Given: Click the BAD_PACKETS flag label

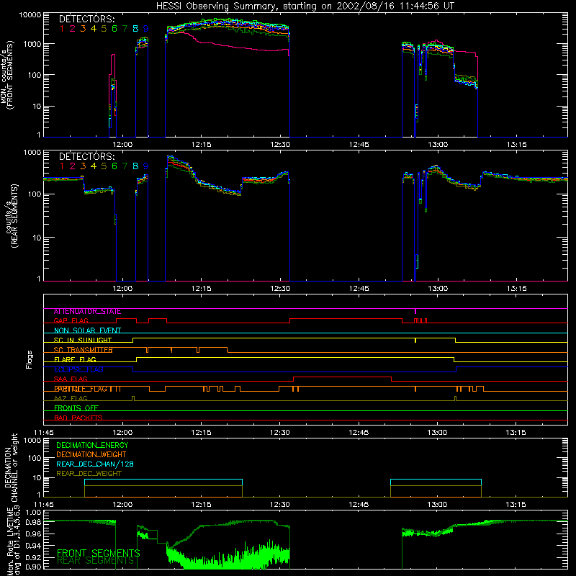Looking at the screenshot, I should coord(78,418).
